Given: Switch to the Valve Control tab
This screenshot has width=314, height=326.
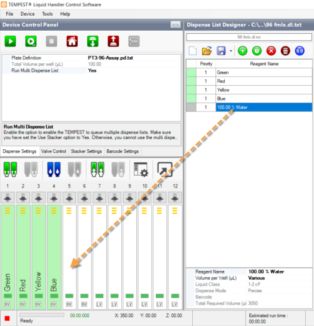Looking at the screenshot, I should [53, 151].
